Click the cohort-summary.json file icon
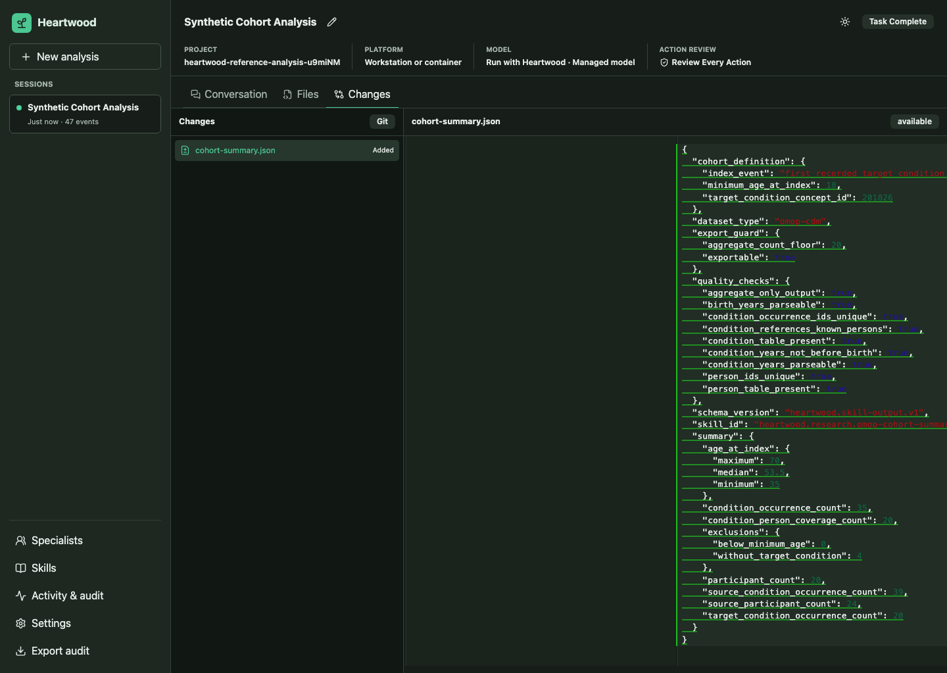Viewport: 947px width, 673px height. (185, 151)
